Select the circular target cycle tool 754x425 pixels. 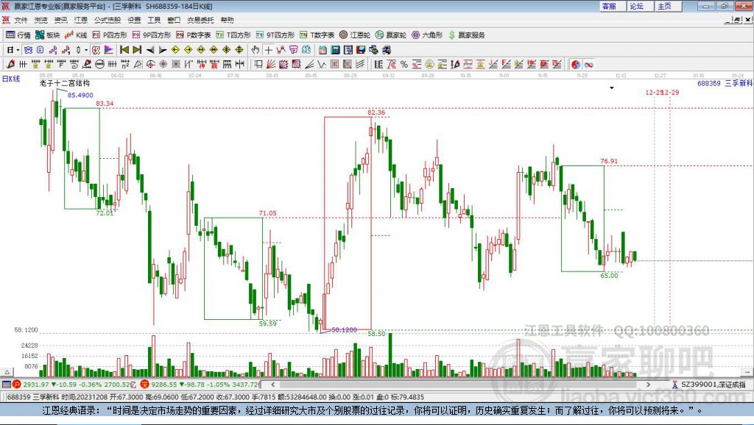coord(150,64)
